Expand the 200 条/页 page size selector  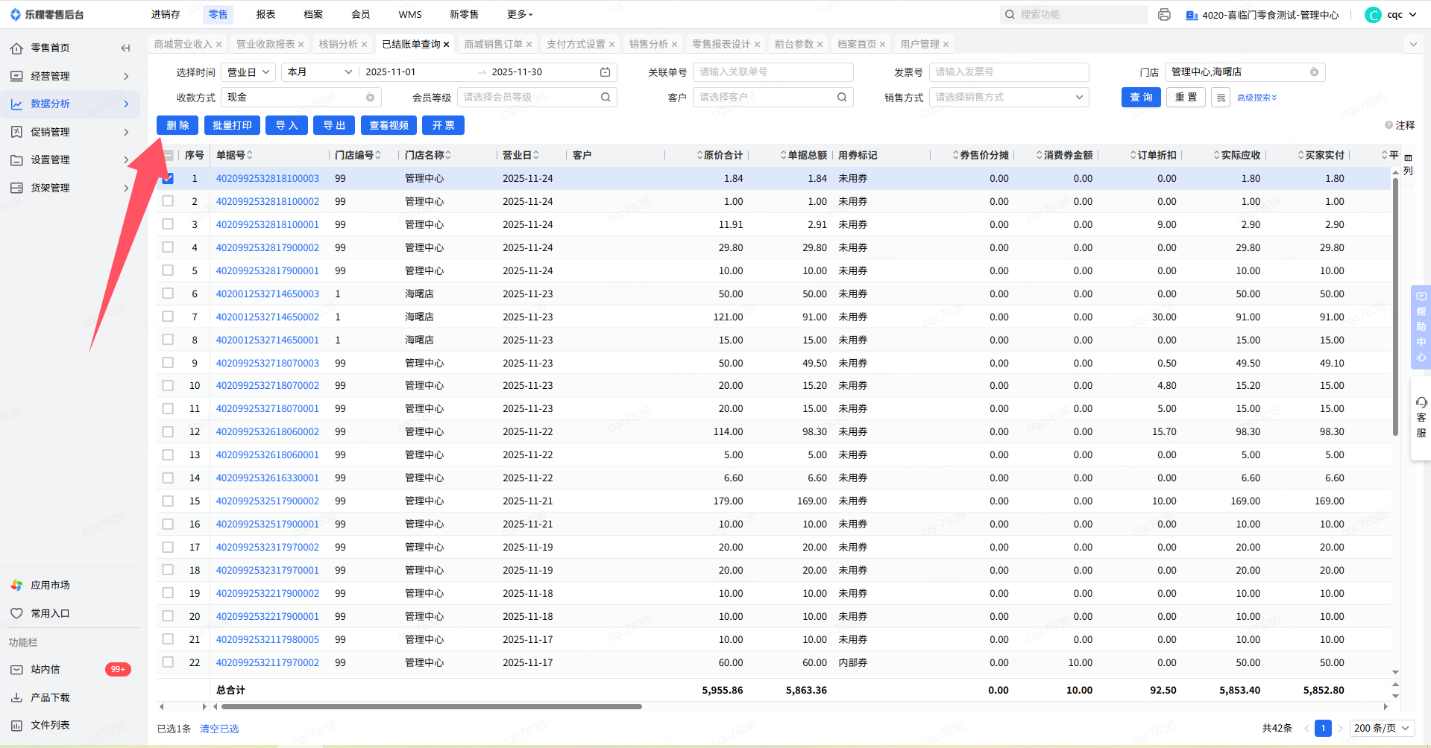pyautogui.click(x=1382, y=728)
